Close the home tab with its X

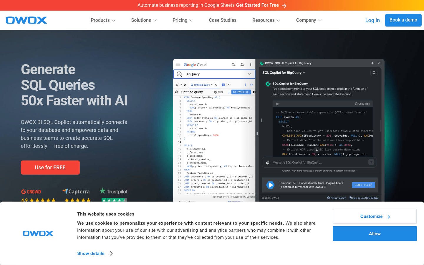click(x=185, y=85)
